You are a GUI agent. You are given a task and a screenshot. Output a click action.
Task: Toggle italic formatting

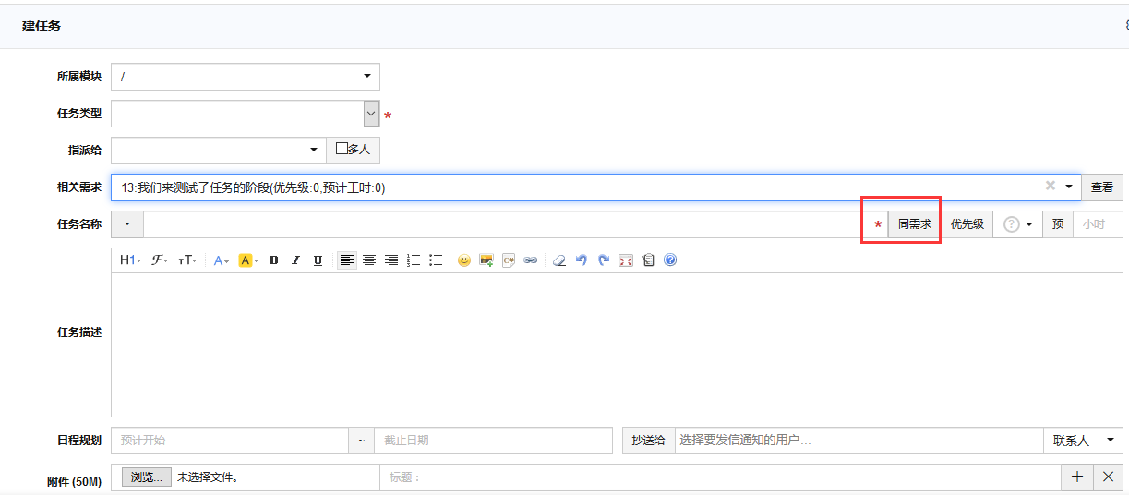(x=295, y=260)
